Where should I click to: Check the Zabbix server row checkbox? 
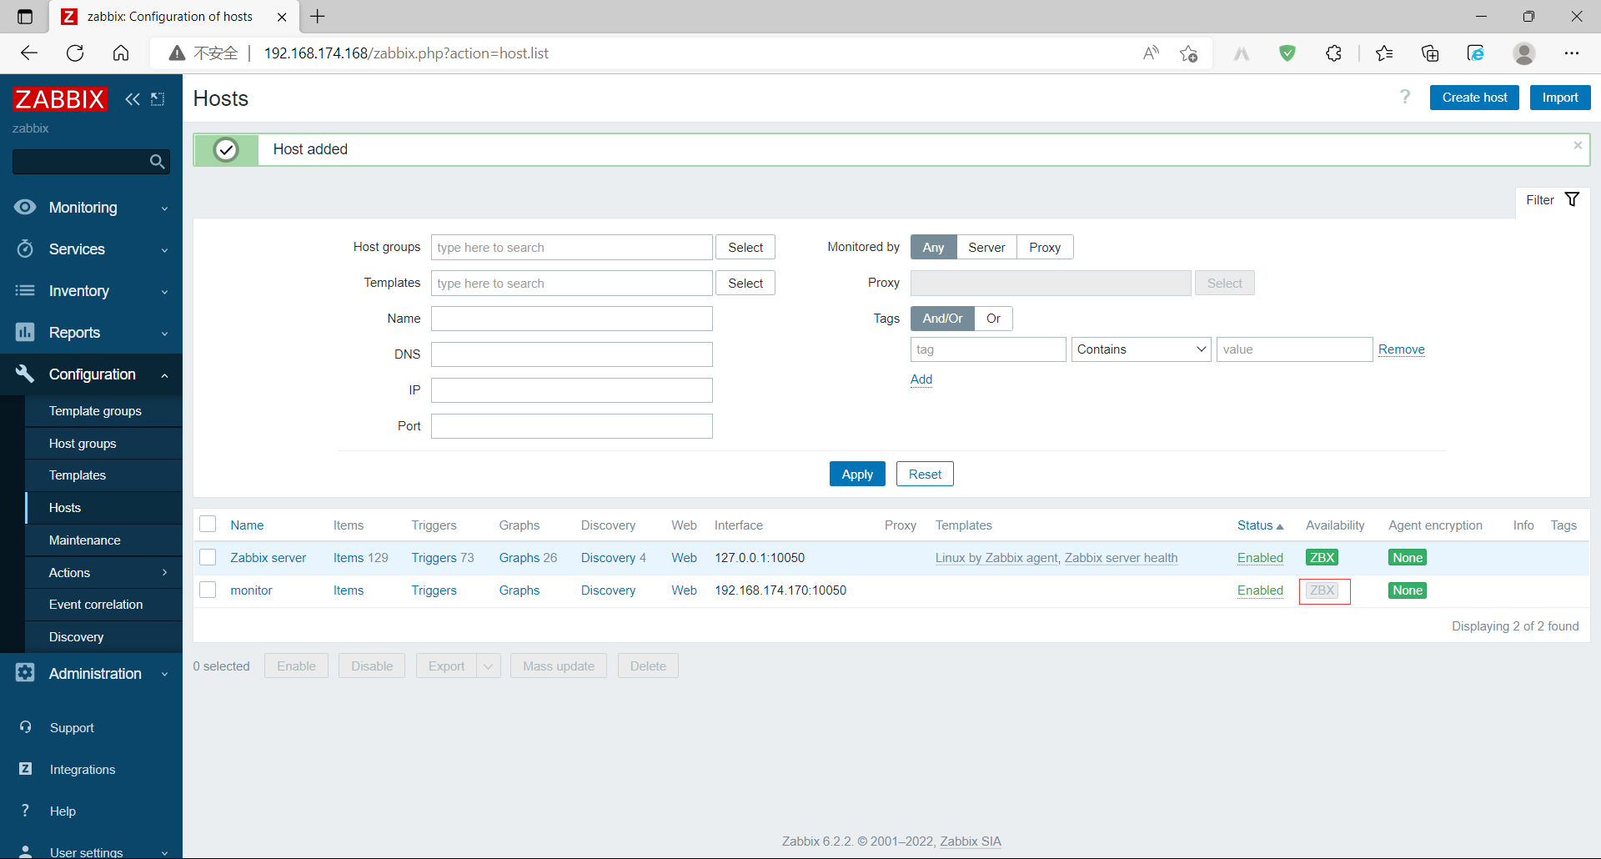[208, 557]
